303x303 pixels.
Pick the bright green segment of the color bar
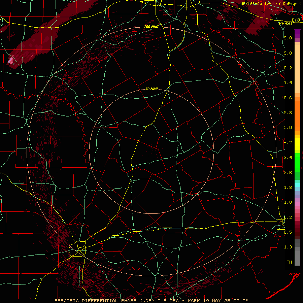point(297,162)
